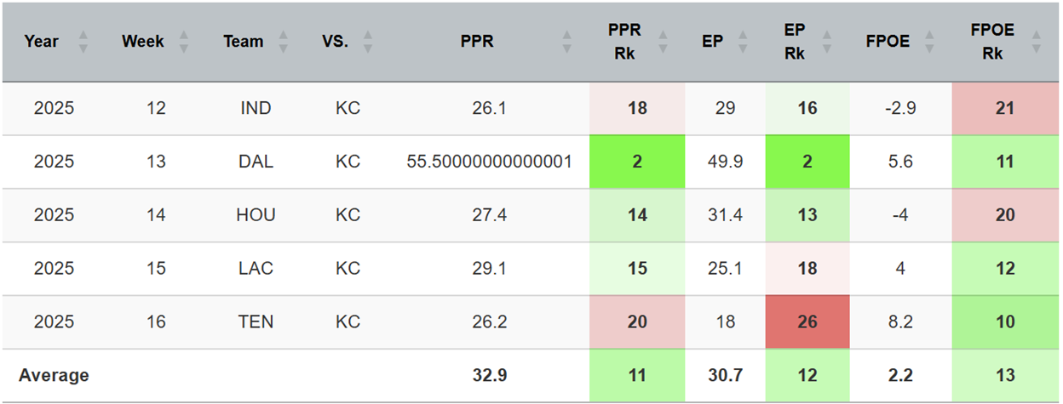The height and width of the screenshot is (404, 1063).
Task: Click the bright green PPR rank 2 cell
Action: click(637, 162)
